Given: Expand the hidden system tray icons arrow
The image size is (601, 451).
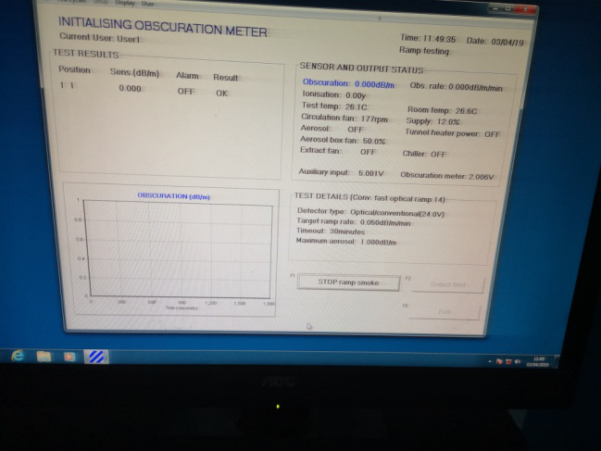Looking at the screenshot, I should click(489, 360).
